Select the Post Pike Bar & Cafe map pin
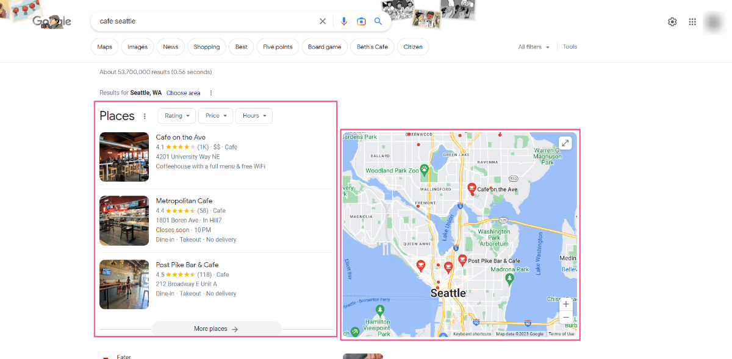732x359 pixels. point(462,260)
